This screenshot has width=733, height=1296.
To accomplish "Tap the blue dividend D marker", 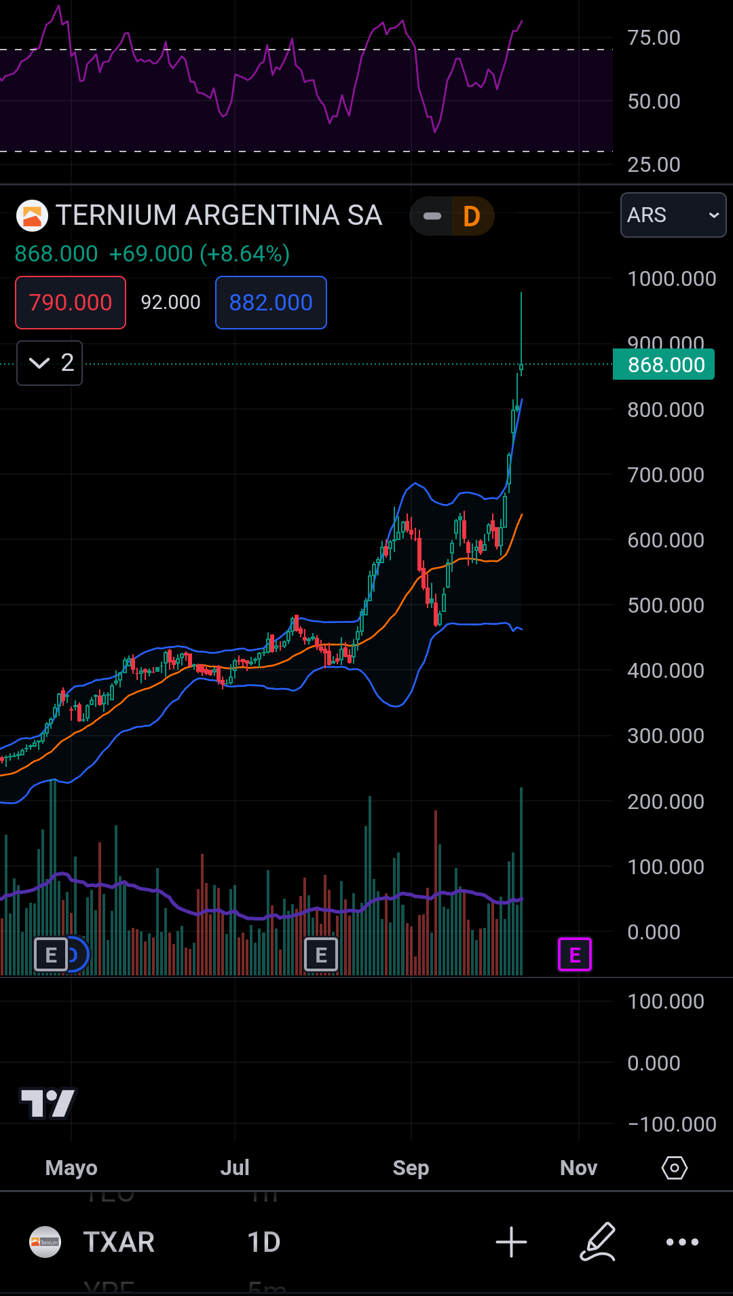I will click(77, 955).
